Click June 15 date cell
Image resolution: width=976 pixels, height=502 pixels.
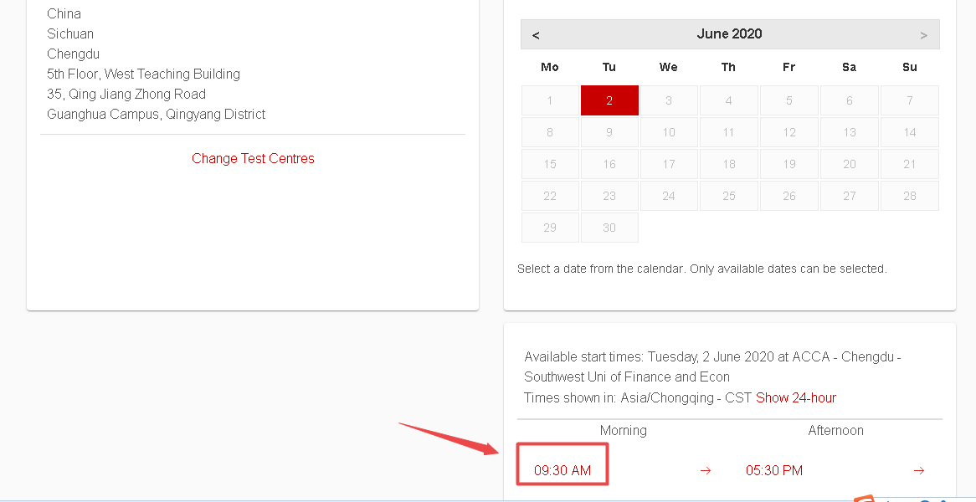(550, 164)
